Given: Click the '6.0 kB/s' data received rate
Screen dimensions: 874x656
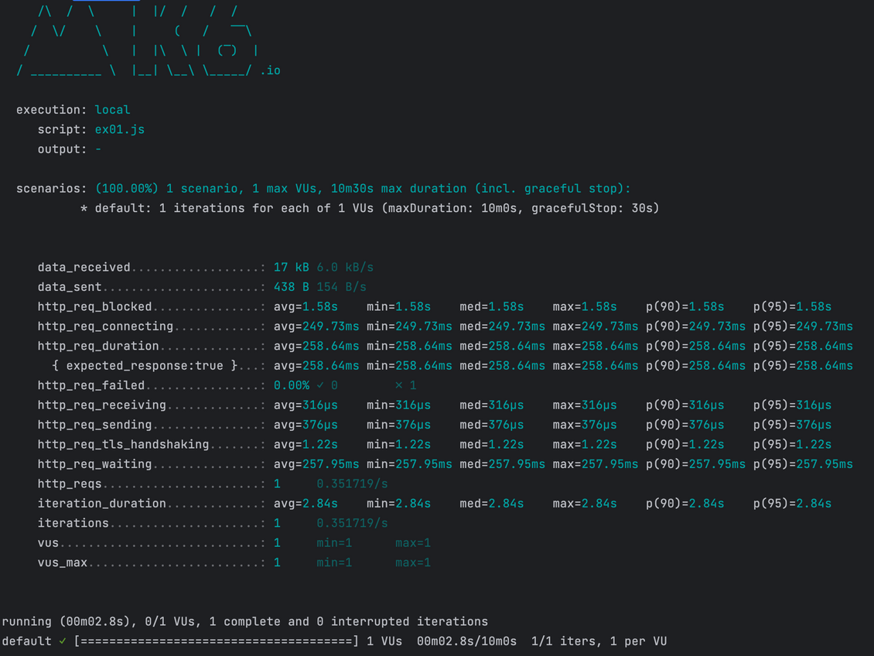Looking at the screenshot, I should click(x=344, y=268).
